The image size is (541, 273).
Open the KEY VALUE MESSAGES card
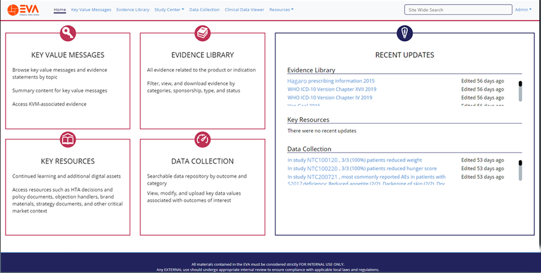(68, 81)
